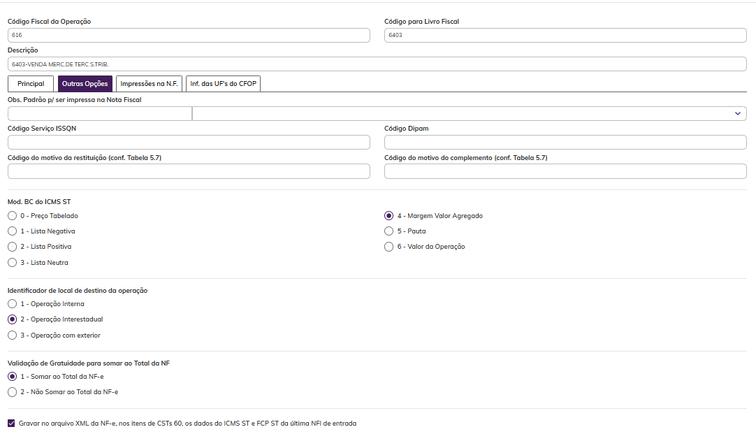Click the Descrição text field
Screen dimensions: 756x448
pyautogui.click(x=377, y=64)
